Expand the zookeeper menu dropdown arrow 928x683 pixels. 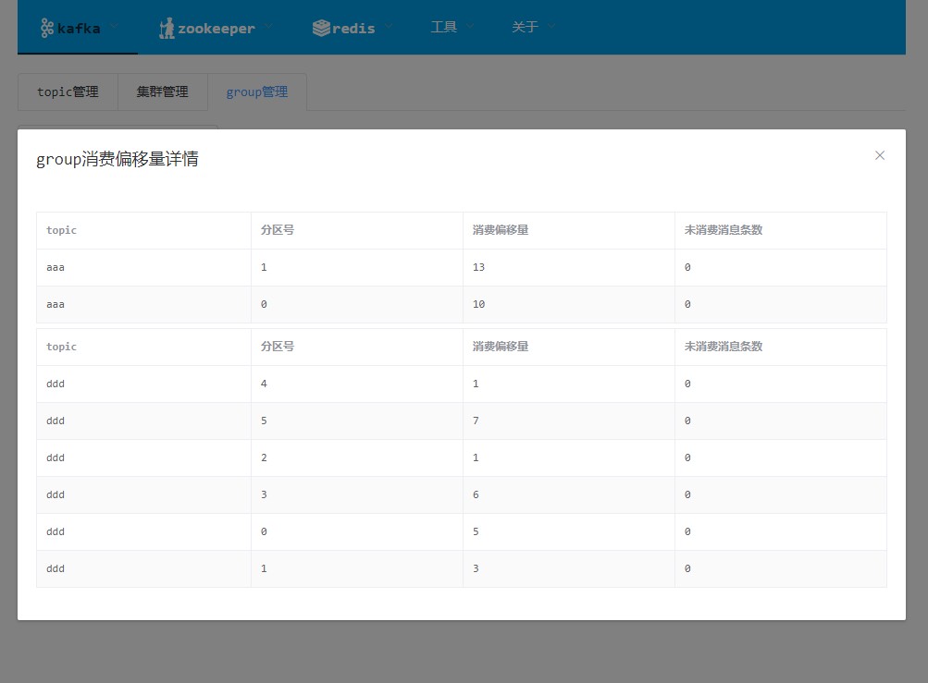pos(268,27)
